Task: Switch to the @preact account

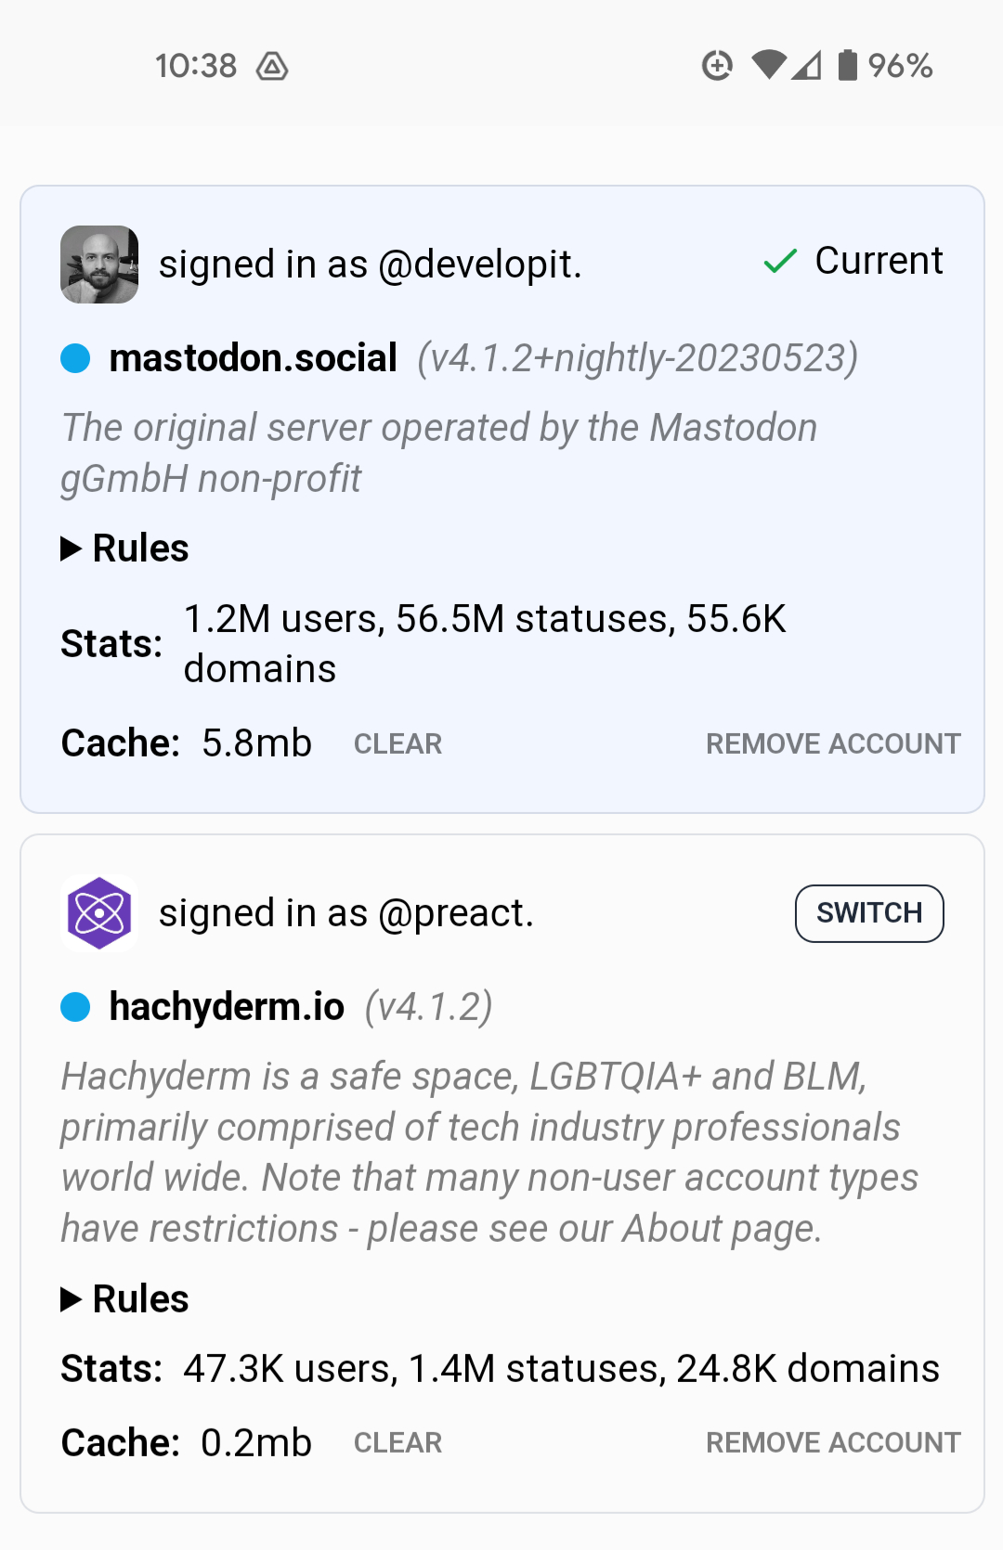Action: tap(869, 913)
